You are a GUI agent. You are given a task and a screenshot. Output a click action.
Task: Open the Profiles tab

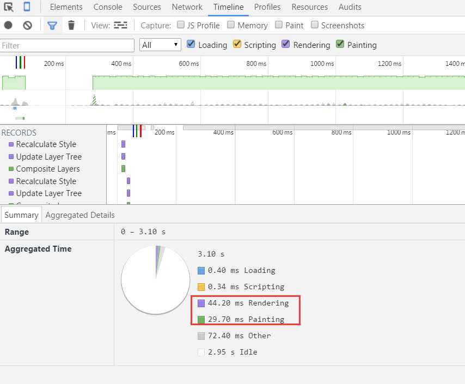coord(267,7)
